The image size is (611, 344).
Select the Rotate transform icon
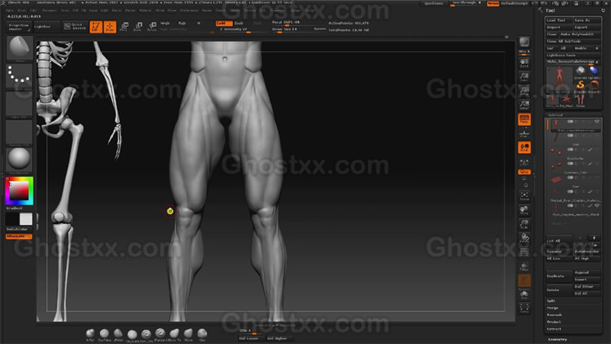click(152, 26)
